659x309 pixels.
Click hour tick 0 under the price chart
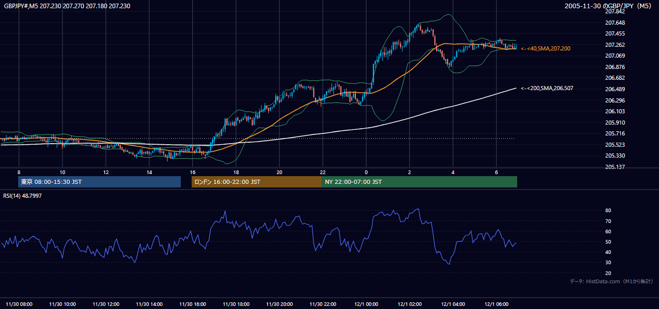[x=366, y=172]
